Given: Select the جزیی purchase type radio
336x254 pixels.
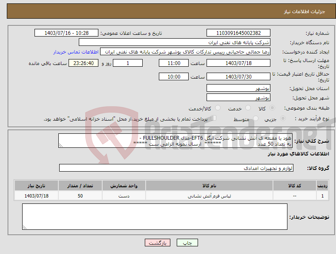Looking at the screenshot, I should point(283,118).
